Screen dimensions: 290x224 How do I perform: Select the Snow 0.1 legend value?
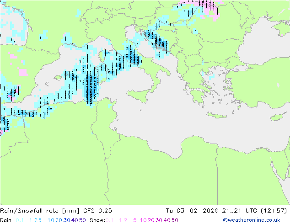tap(109, 220)
